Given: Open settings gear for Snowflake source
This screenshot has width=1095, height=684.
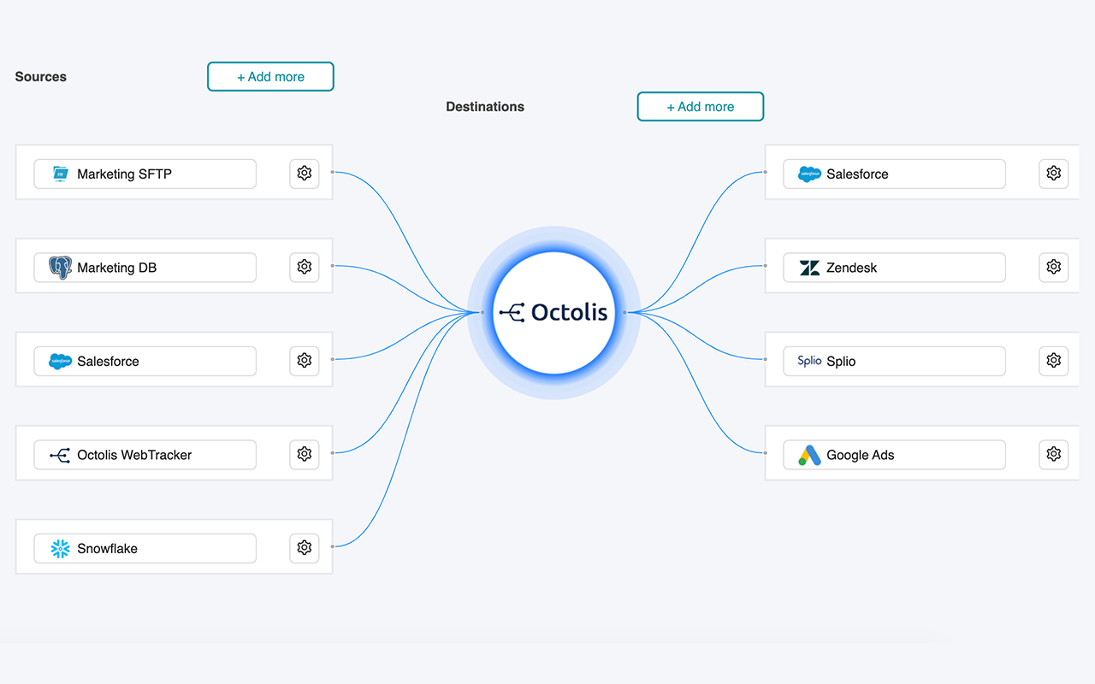Looking at the screenshot, I should [x=305, y=548].
